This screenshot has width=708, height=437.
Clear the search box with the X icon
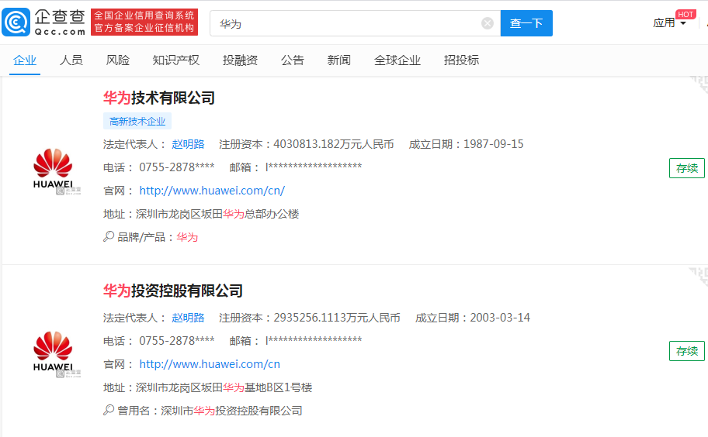click(488, 23)
